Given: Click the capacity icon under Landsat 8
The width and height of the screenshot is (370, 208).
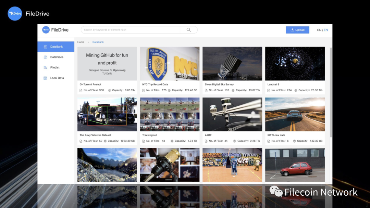Looking at the screenshot, I should [x=296, y=90].
